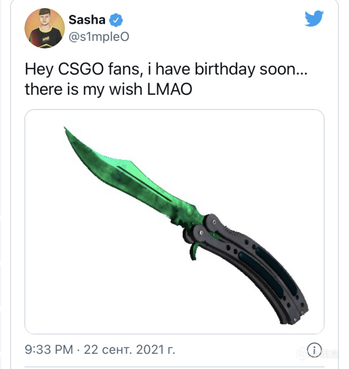Viewport: 349px width, 369px height.
Task: Click the green latch on knife pivot
Action: coord(194,251)
